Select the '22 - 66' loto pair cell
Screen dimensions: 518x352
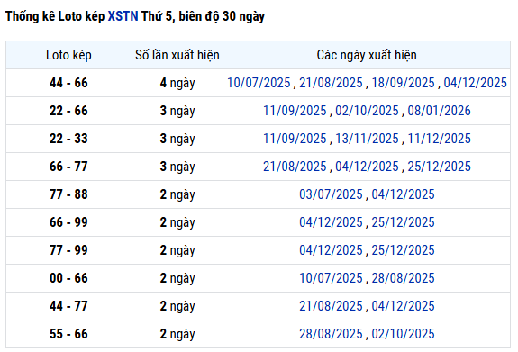(x=68, y=111)
